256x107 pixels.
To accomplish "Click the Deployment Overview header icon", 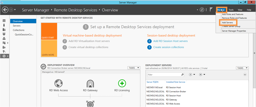I will 43,66.
